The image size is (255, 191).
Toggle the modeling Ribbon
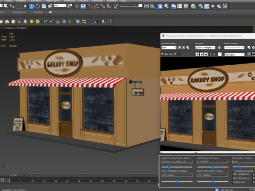coord(174,6)
